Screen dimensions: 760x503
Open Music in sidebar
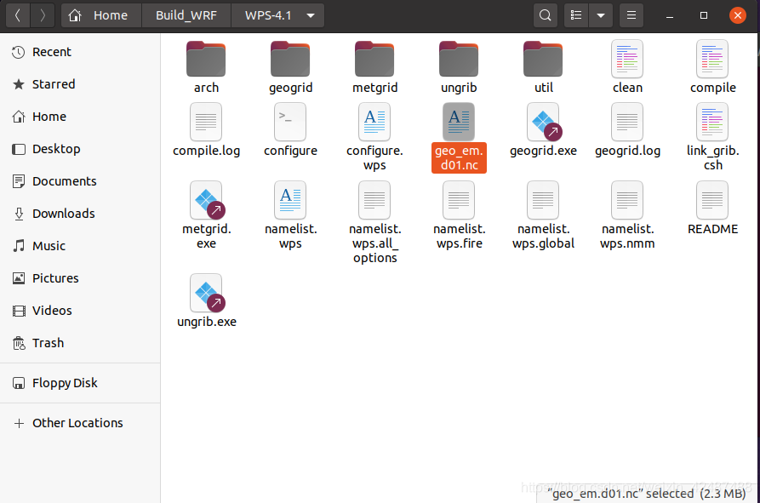tap(80, 246)
